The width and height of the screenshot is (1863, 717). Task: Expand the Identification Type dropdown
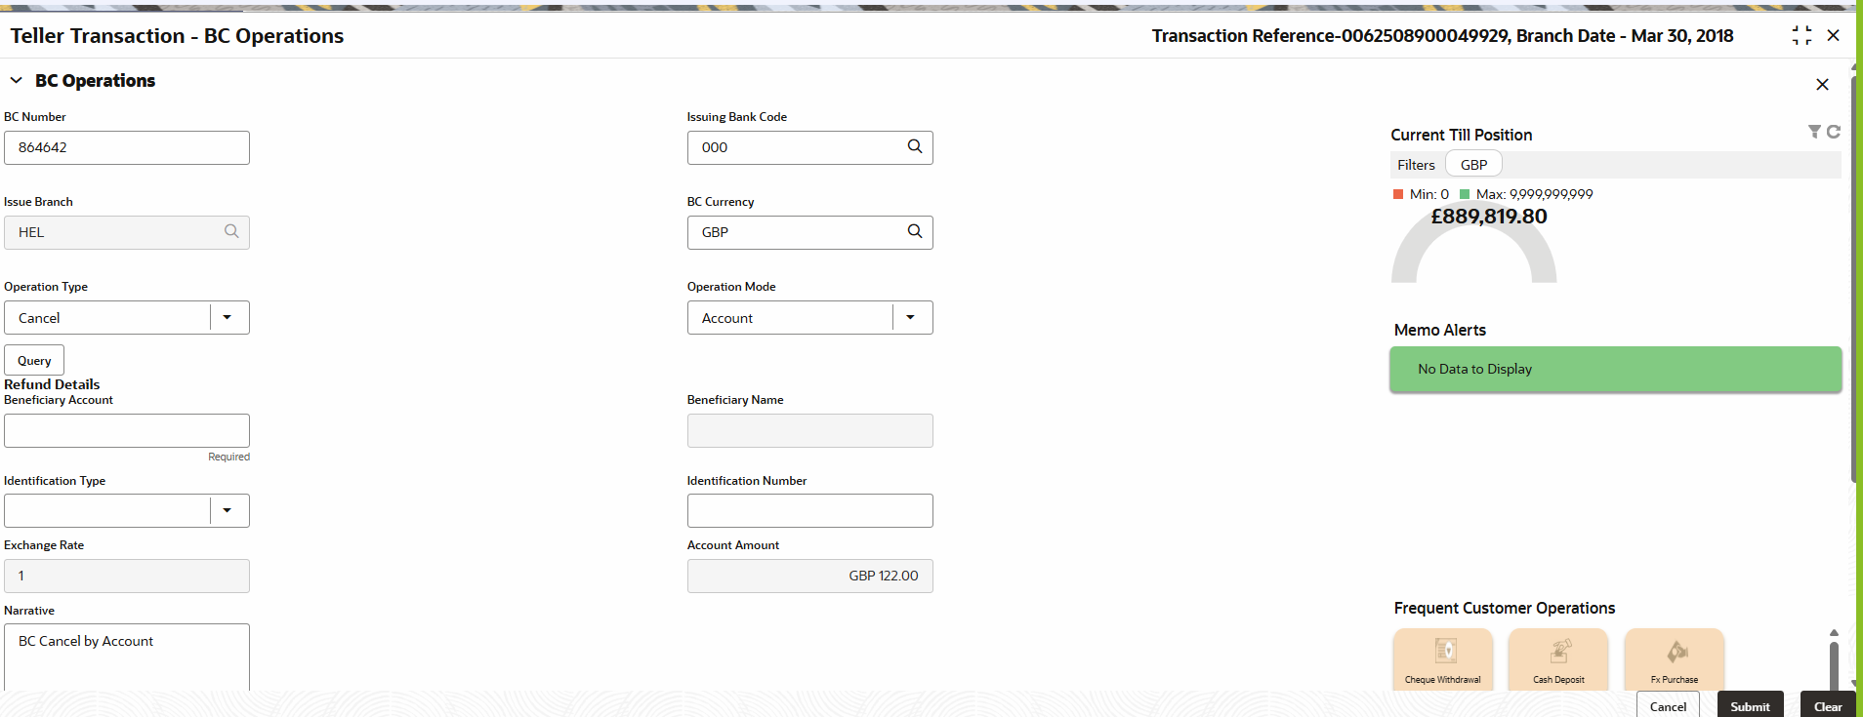(228, 510)
